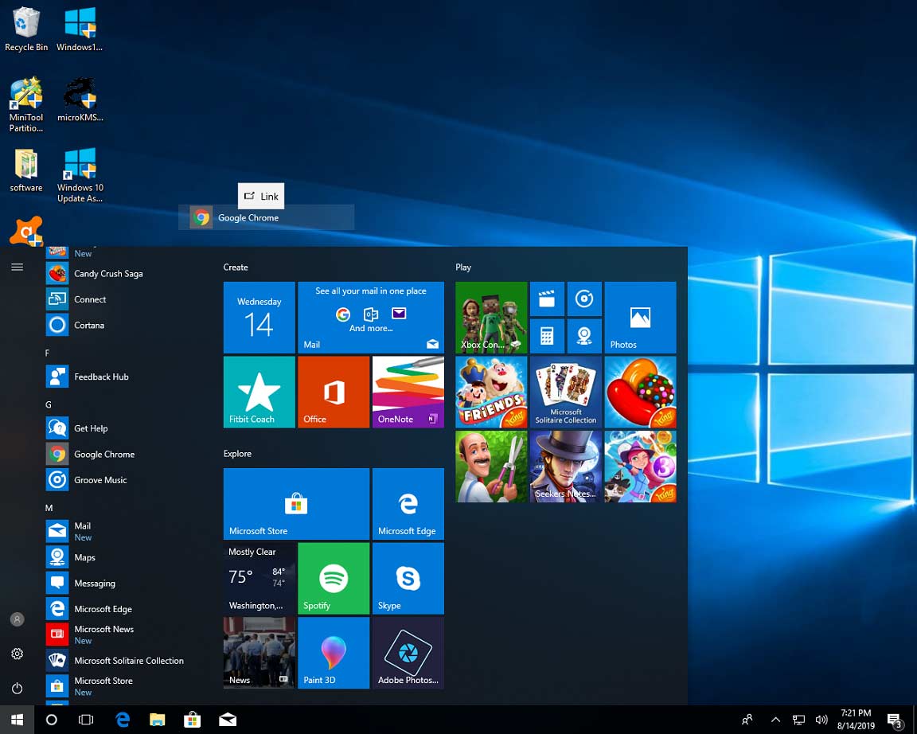The width and height of the screenshot is (917, 734).
Task: Open the Power options button
Action: click(x=17, y=689)
